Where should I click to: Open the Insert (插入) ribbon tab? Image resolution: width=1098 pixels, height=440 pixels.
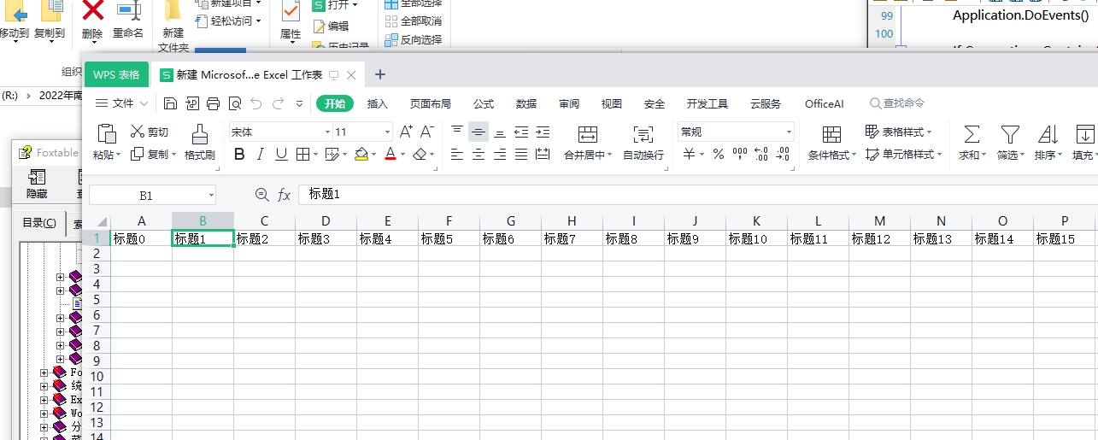(x=377, y=103)
